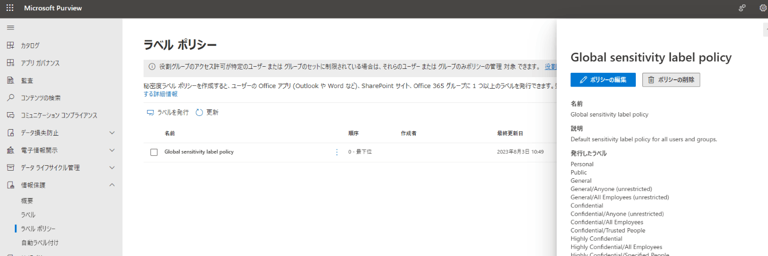Click the コミュニケーション コンプライアンス icon
Image resolution: width=768 pixels, height=256 pixels.
click(10, 115)
